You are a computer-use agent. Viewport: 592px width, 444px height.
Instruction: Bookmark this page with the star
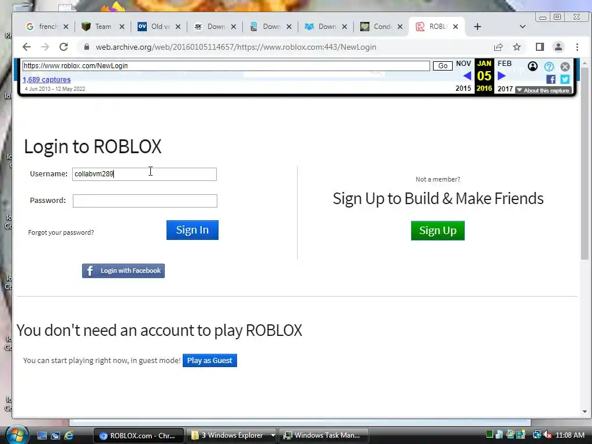(x=517, y=47)
